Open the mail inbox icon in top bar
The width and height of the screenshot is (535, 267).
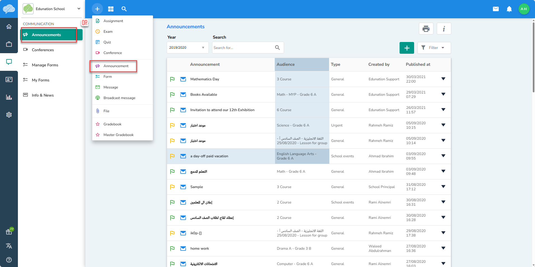tap(496, 9)
